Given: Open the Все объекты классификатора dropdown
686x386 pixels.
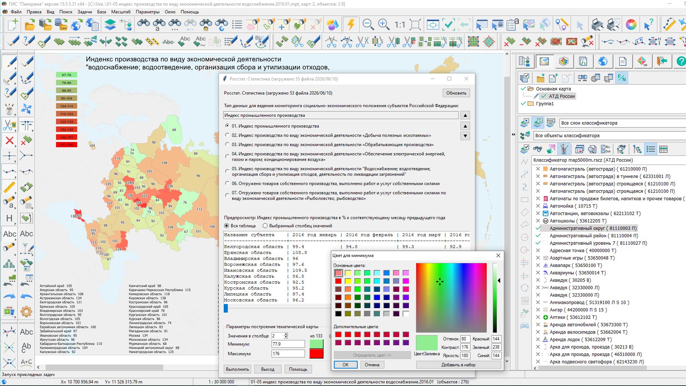Looking at the screenshot, I should (x=610, y=136).
